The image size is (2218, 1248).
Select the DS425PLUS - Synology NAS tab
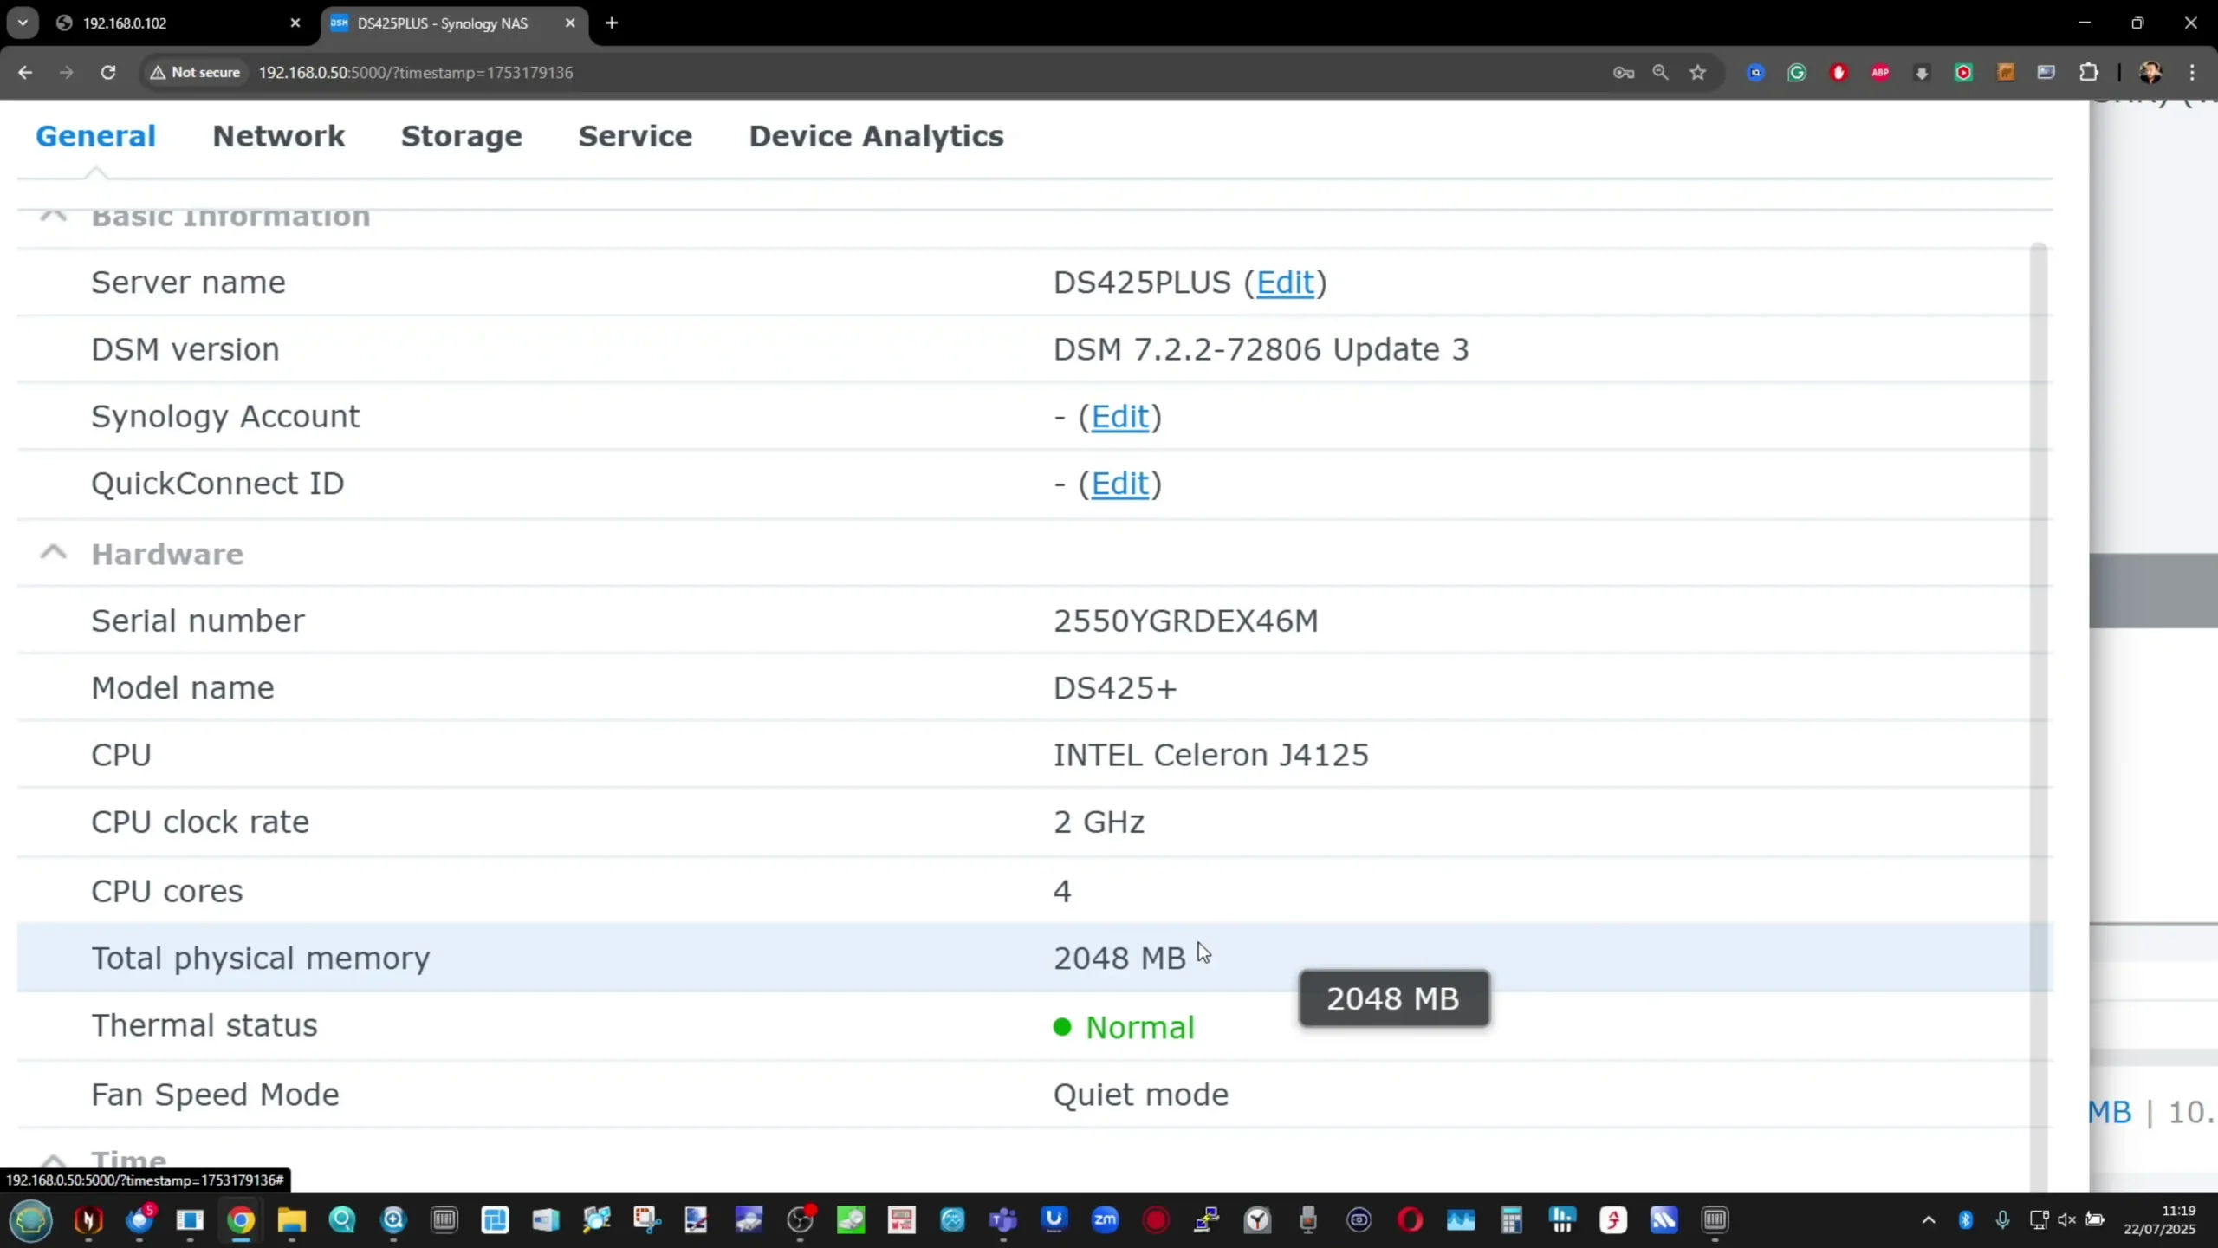tap(455, 23)
